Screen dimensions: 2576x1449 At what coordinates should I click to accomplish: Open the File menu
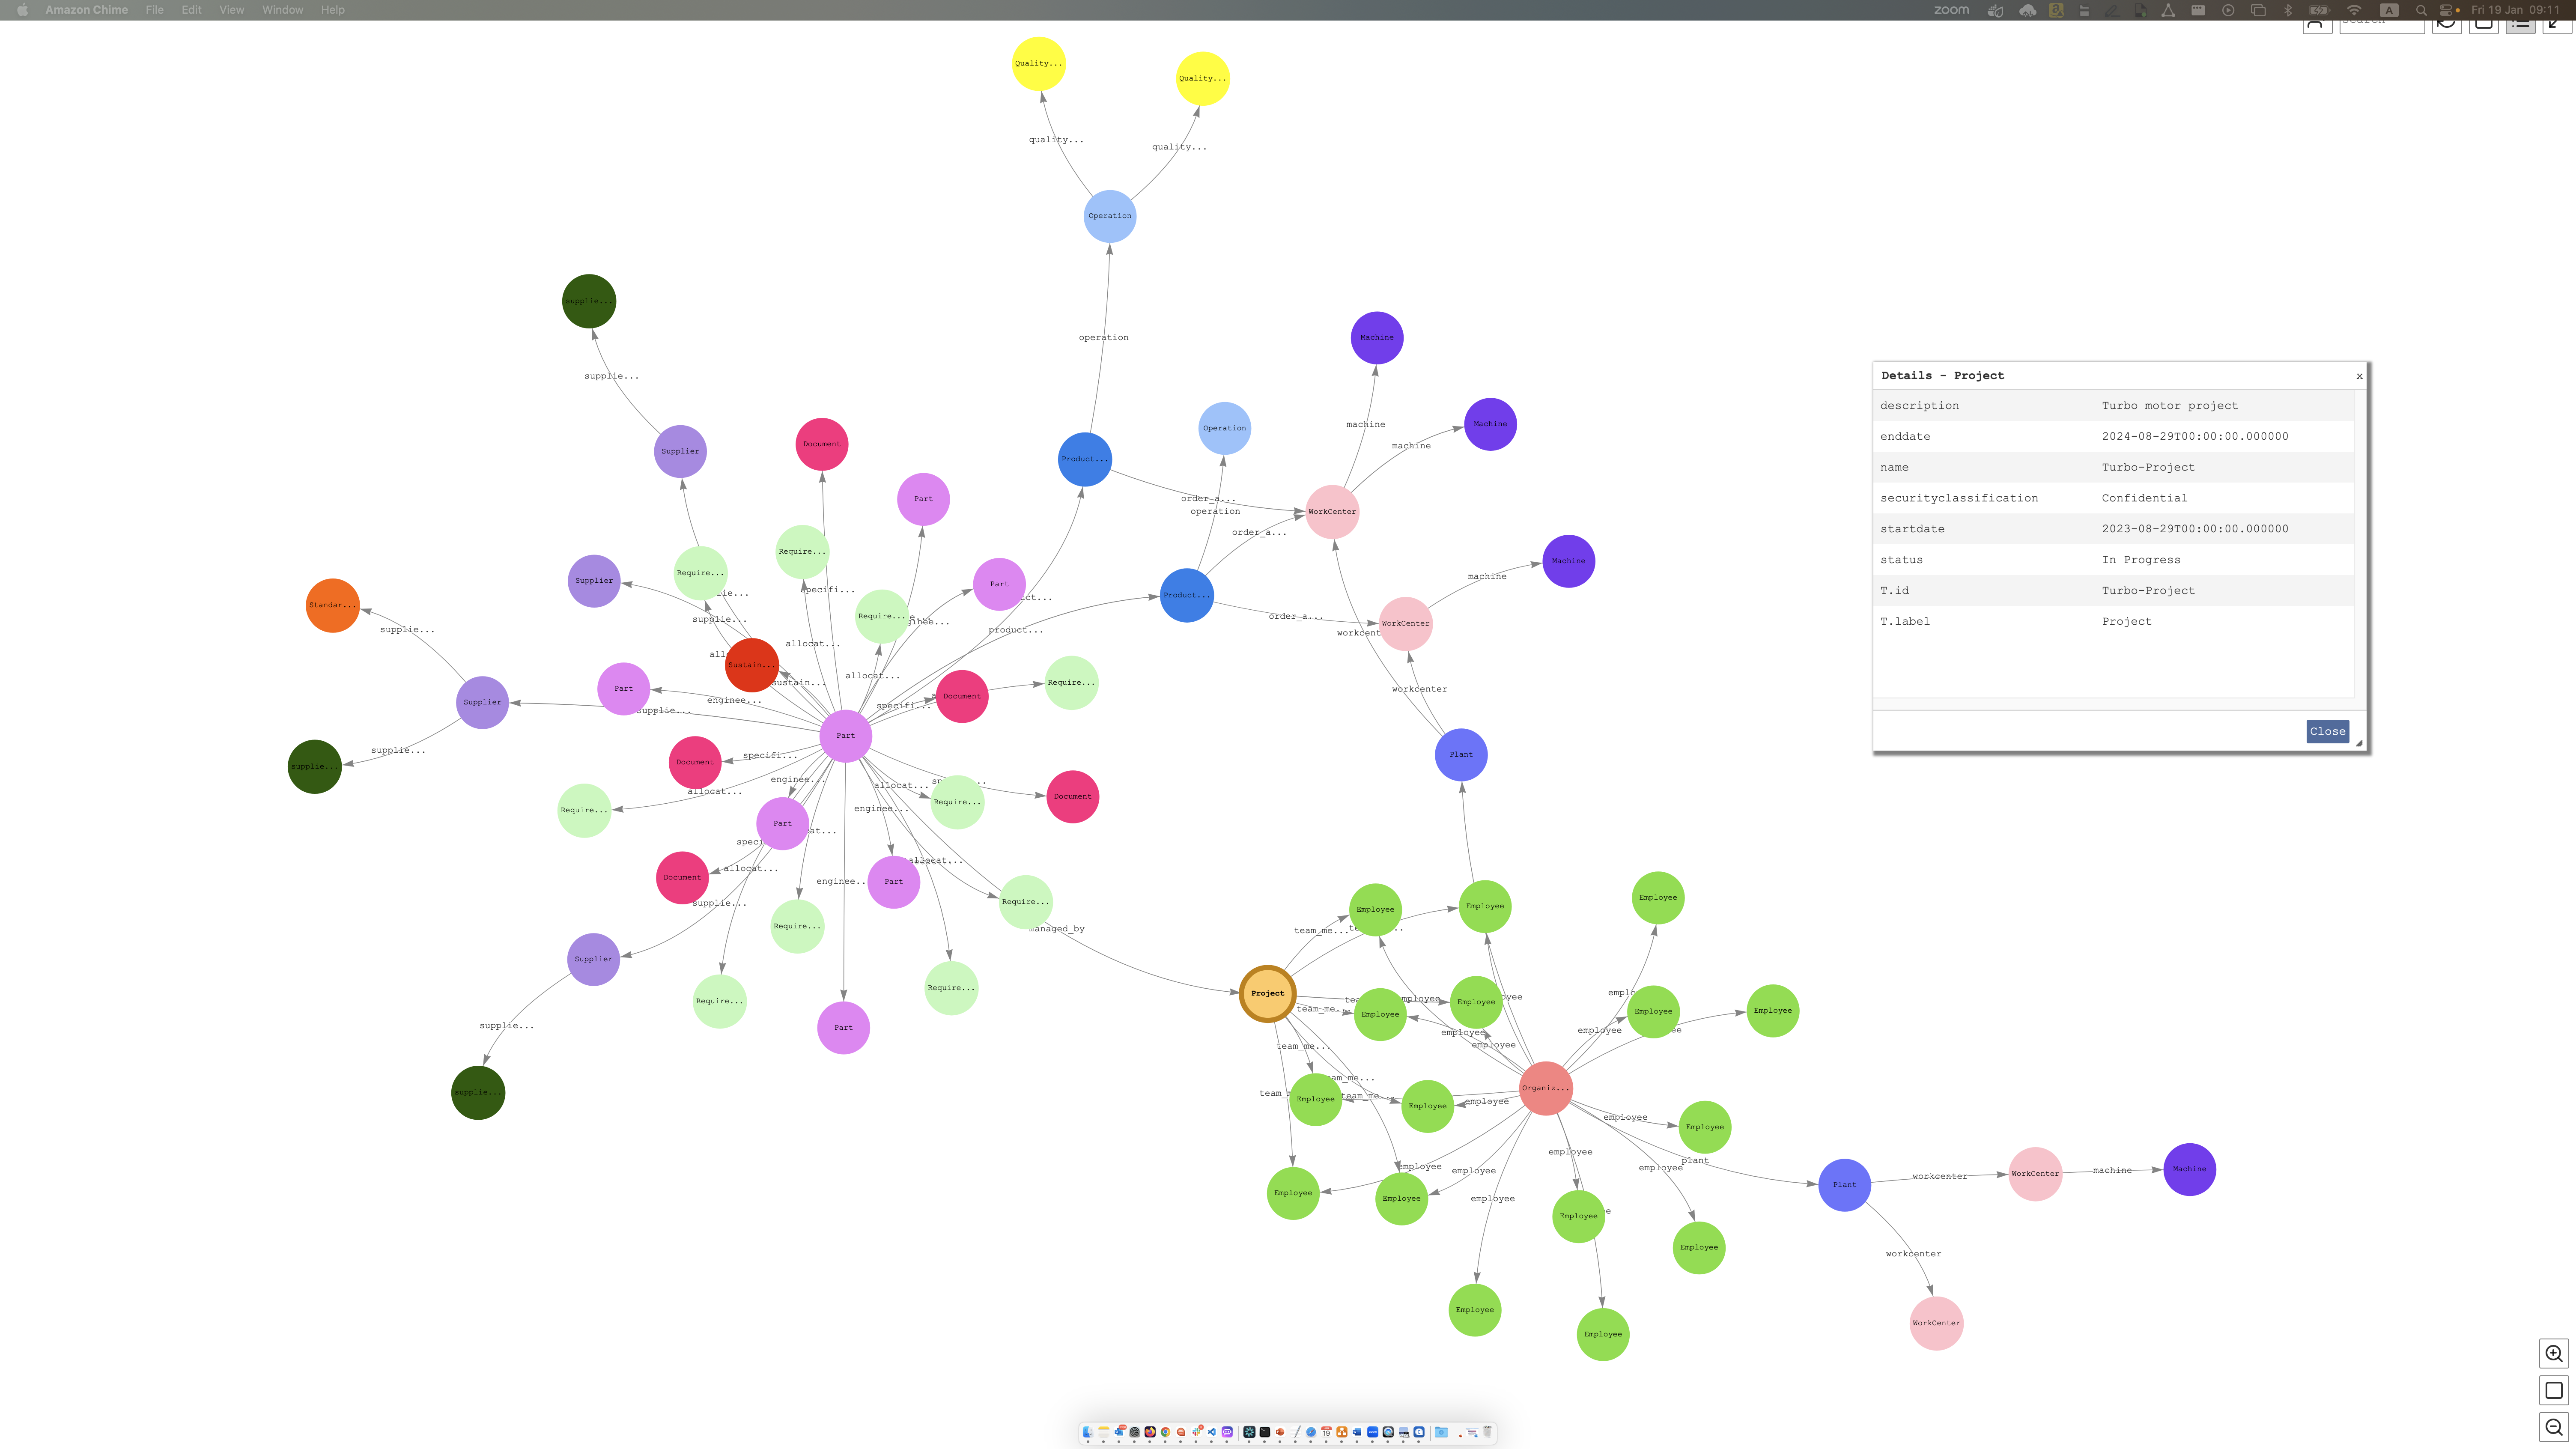[154, 10]
